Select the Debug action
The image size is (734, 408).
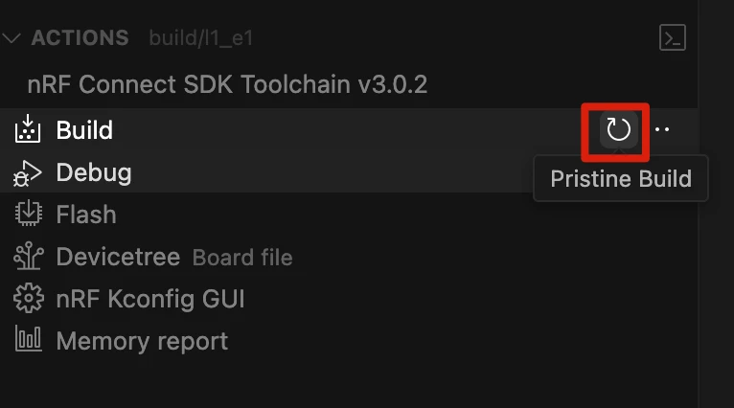coord(94,173)
